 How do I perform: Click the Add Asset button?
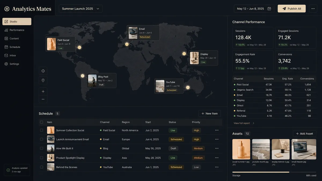pos(305,134)
